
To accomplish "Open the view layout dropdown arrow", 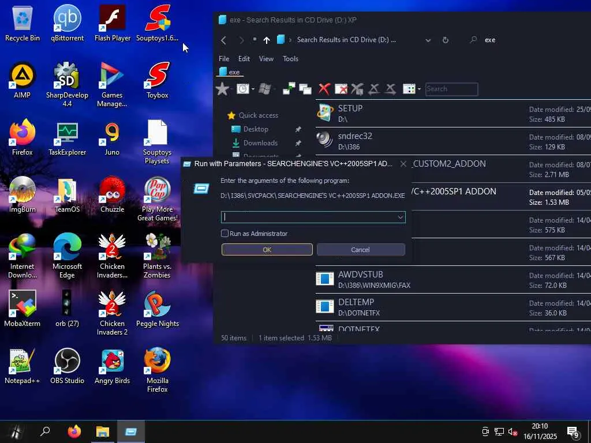I will coord(419,89).
